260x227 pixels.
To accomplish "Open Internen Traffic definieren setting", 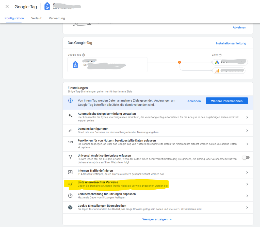I will pos(158,172).
